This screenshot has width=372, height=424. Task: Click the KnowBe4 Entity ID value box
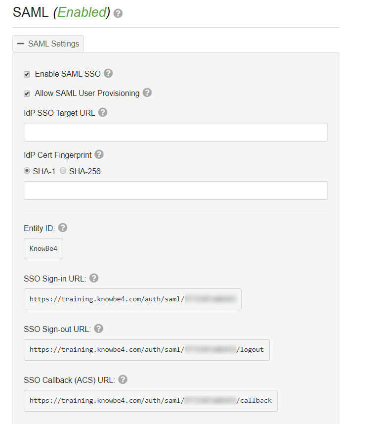[43, 248]
